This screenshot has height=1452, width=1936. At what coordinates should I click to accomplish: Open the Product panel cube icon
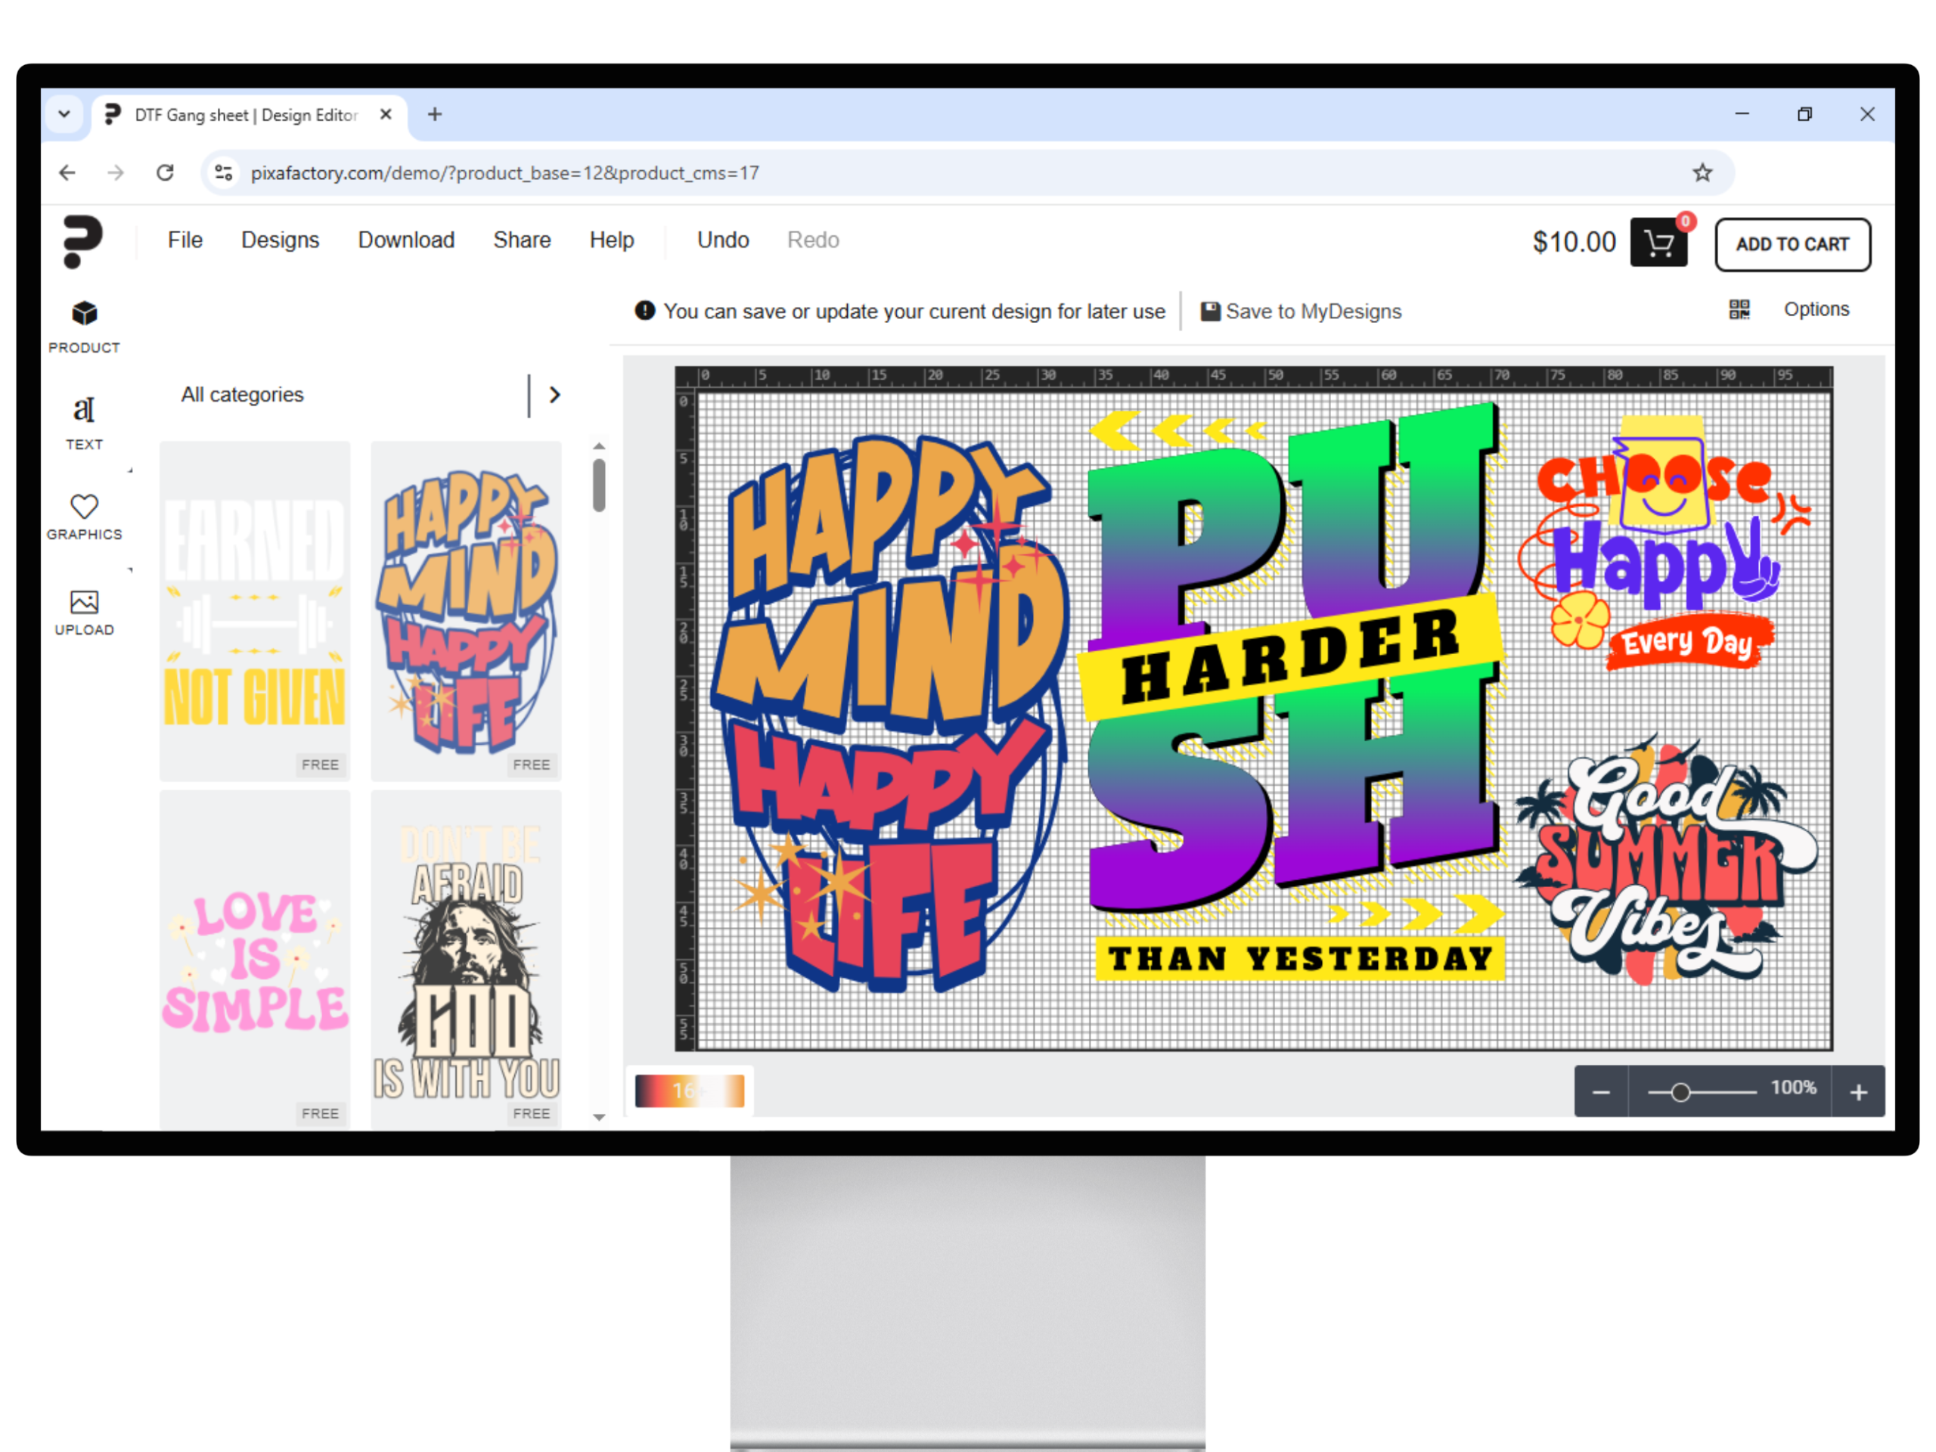click(84, 313)
